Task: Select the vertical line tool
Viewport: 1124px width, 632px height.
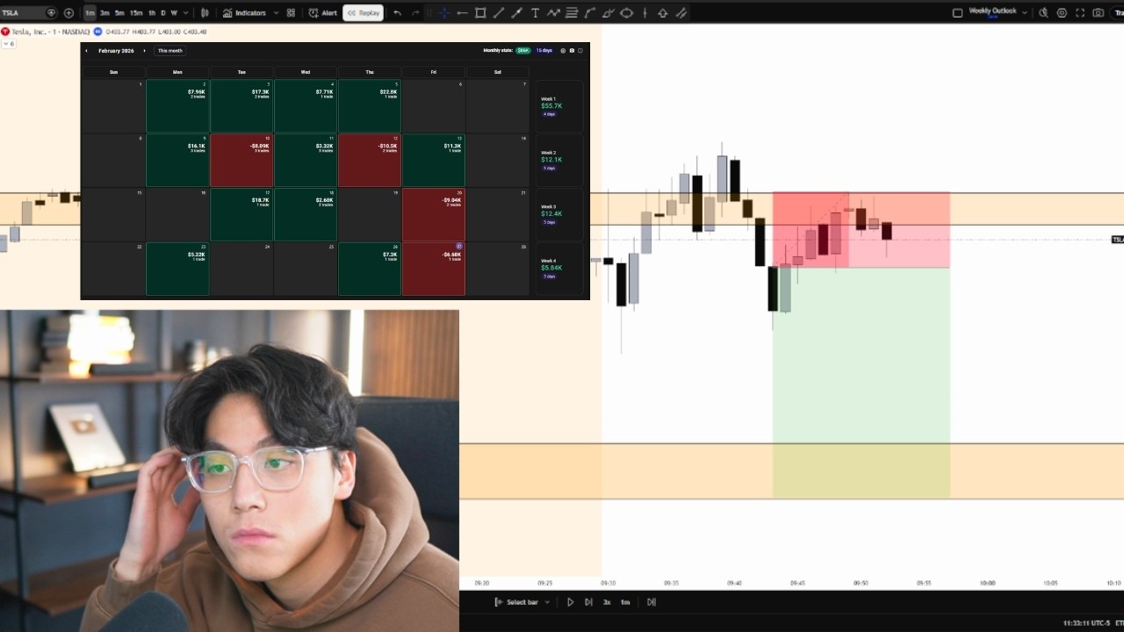Action: point(645,13)
